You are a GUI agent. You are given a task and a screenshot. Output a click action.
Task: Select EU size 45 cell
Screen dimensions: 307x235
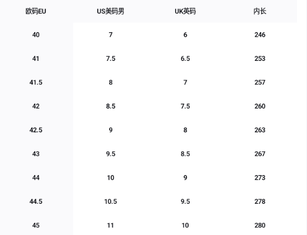tap(36, 225)
